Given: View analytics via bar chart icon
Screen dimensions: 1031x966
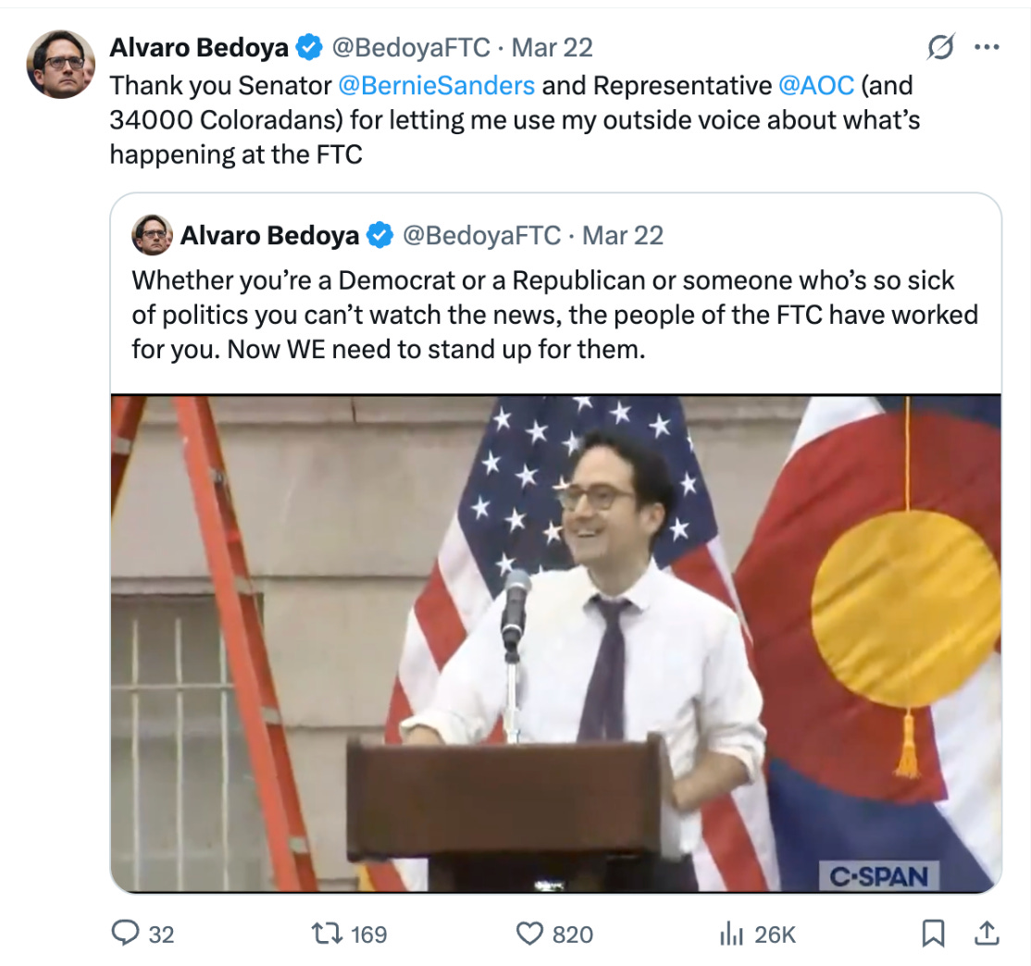Looking at the screenshot, I should 731,933.
